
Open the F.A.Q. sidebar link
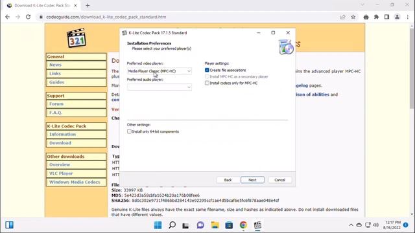[x=77, y=113]
